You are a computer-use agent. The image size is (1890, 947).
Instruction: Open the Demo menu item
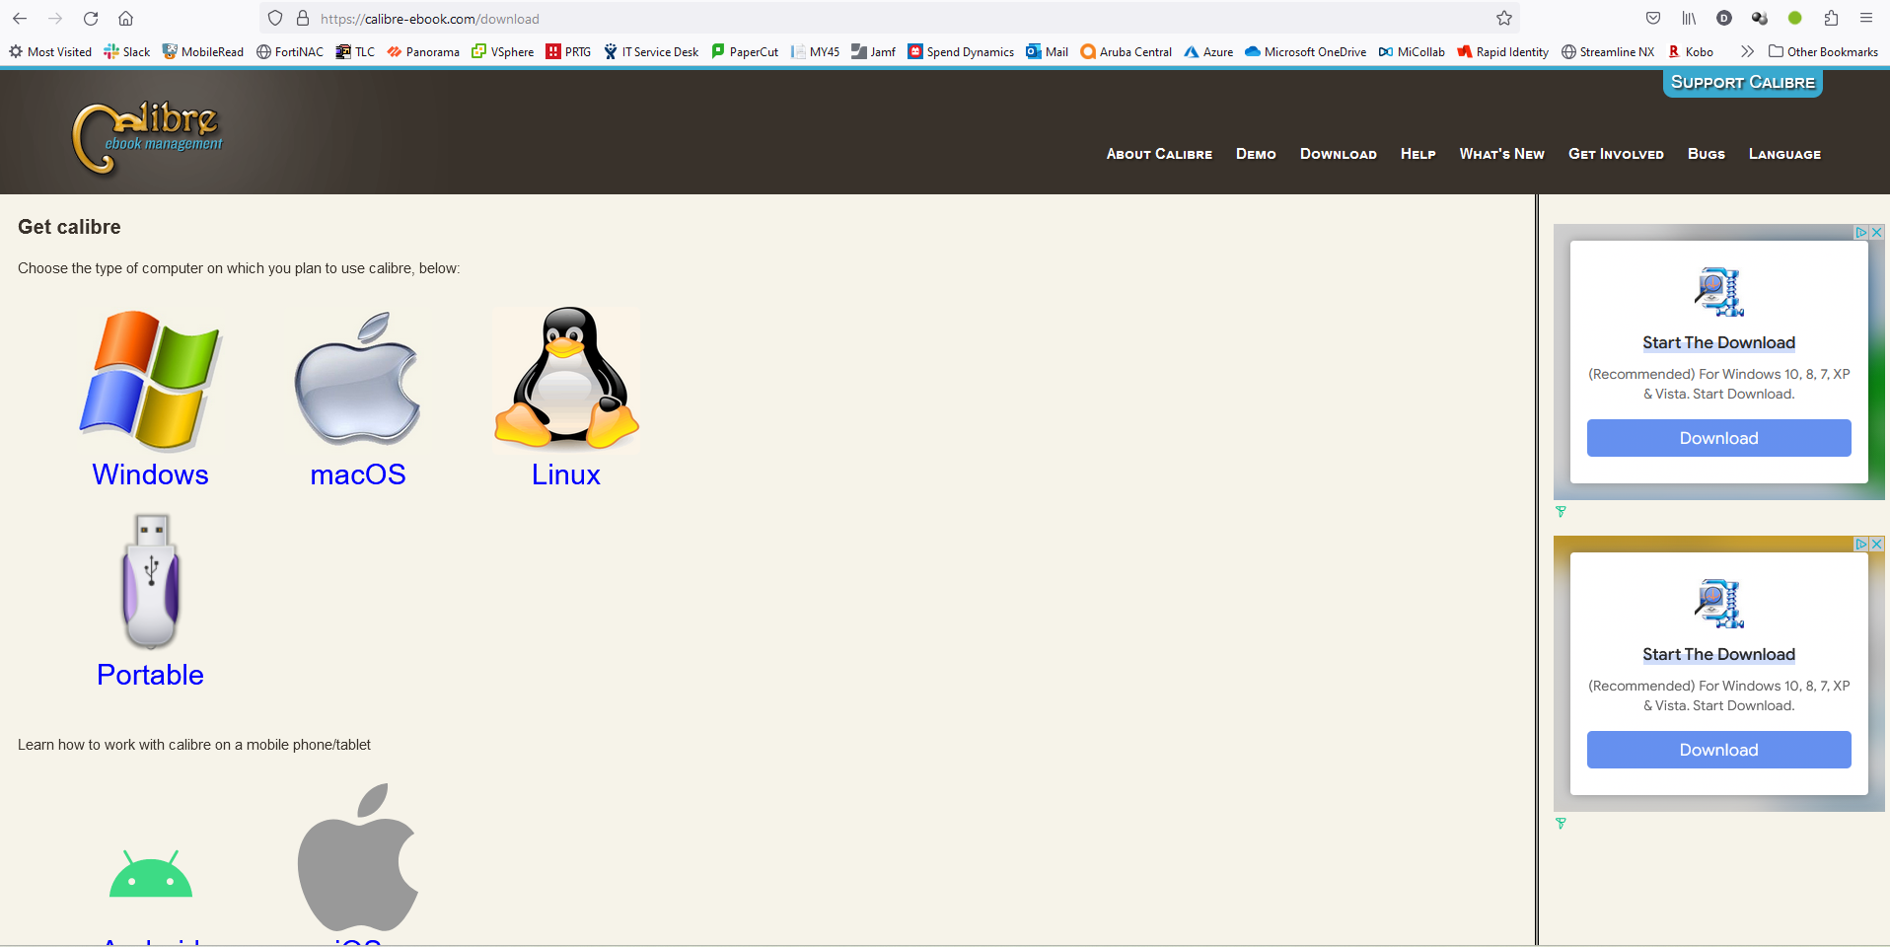(x=1256, y=154)
